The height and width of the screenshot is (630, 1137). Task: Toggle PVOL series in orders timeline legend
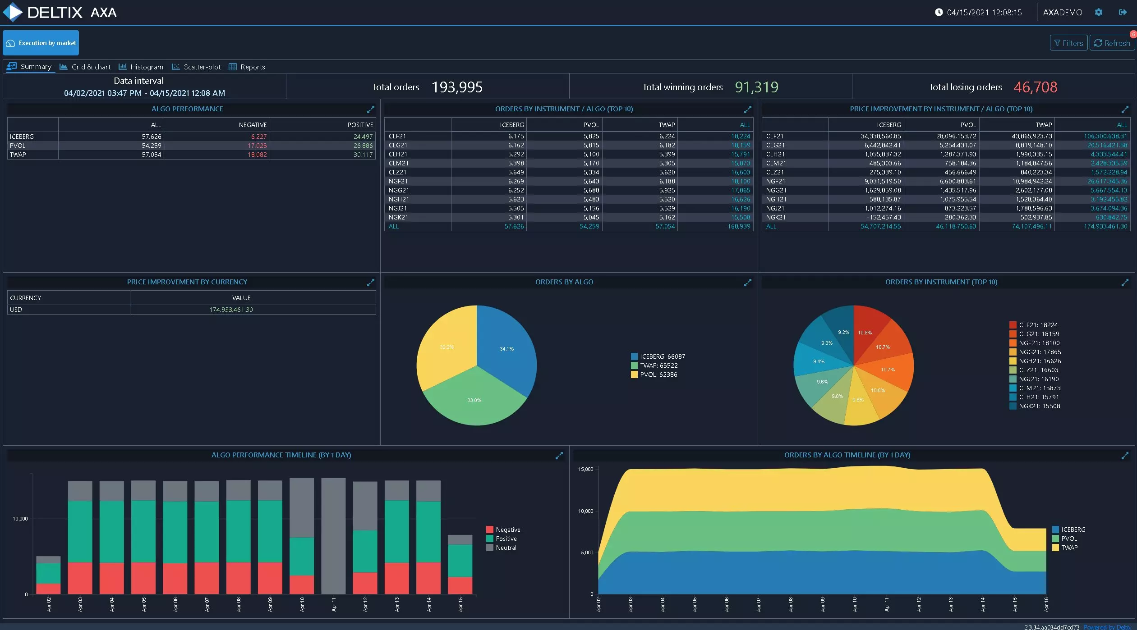[x=1064, y=539]
